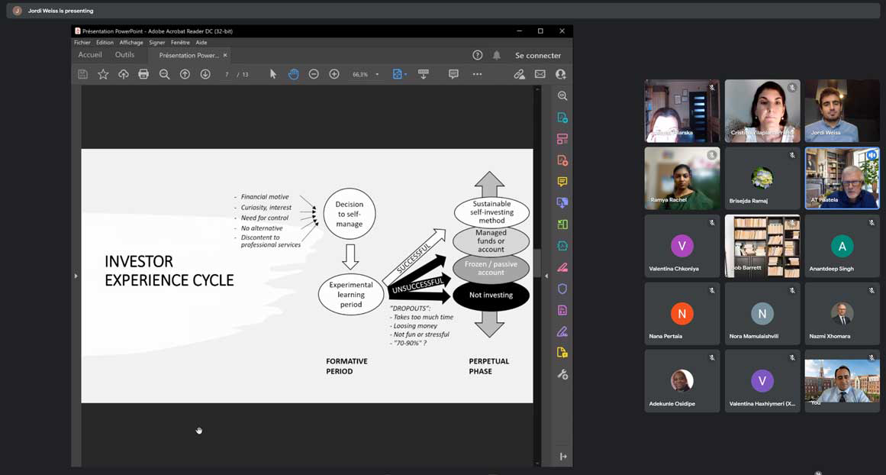The width and height of the screenshot is (886, 475).
Task: Choose the arrow selection tool
Action: pos(273,74)
